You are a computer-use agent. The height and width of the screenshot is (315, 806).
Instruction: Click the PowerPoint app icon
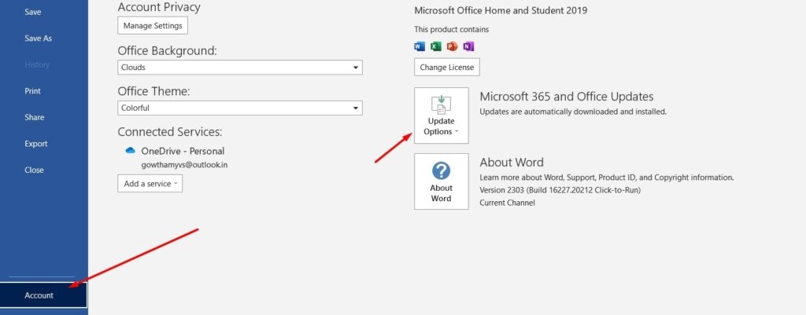[x=452, y=46]
